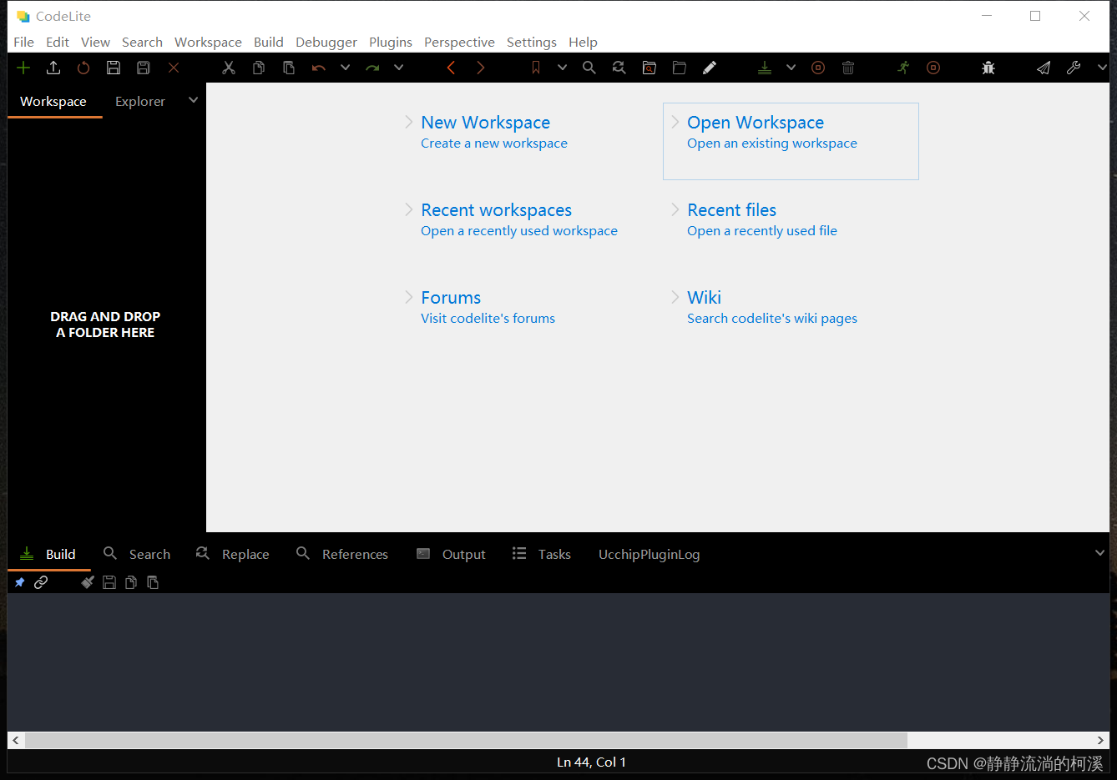Image resolution: width=1117 pixels, height=780 pixels.
Task: Open the Help menu
Action: point(583,42)
